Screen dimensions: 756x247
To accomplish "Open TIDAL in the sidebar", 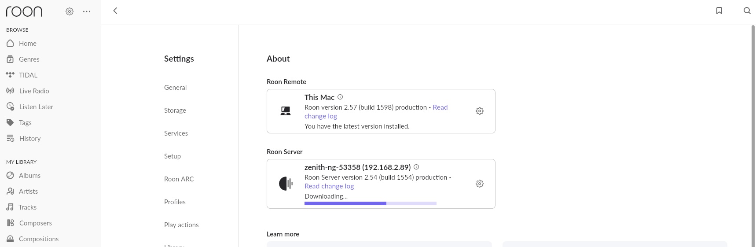I will coord(28,75).
